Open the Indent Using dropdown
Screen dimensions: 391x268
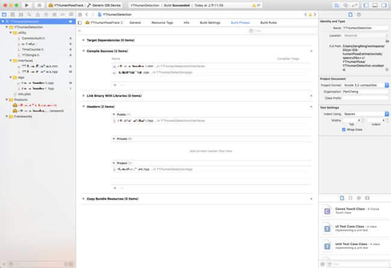366,114
